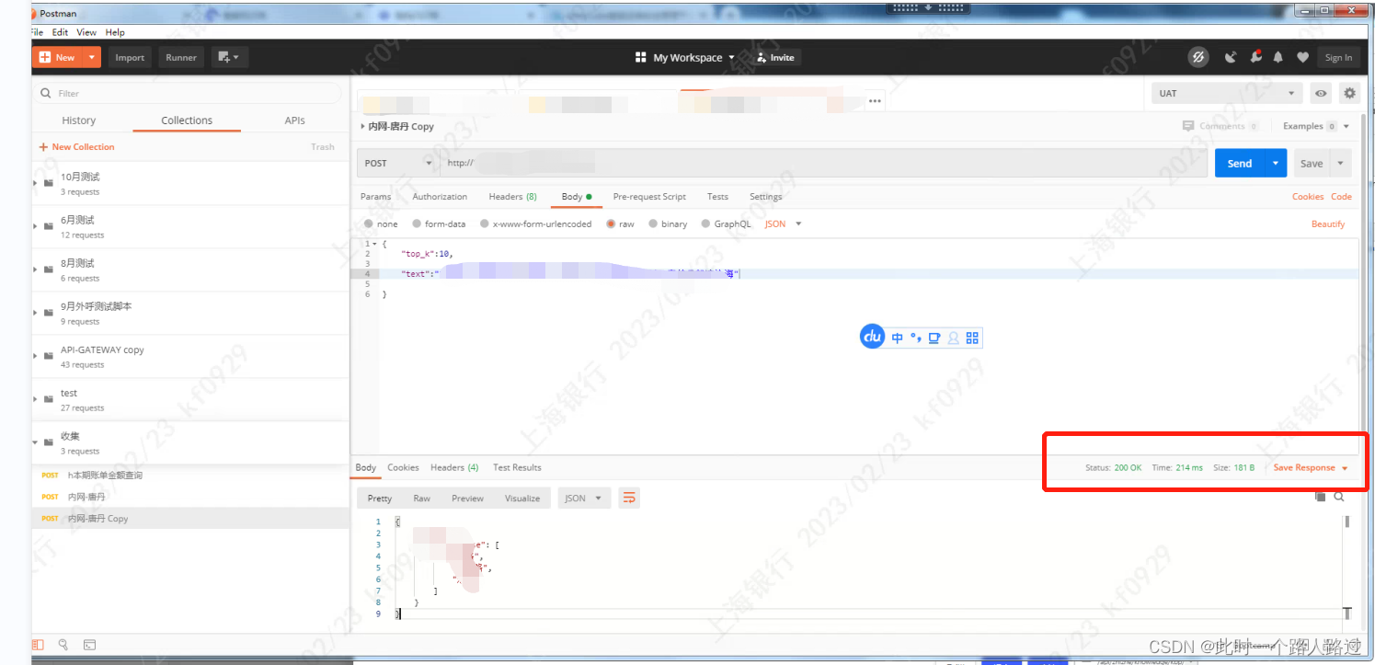
Task: Open the satellite capture requests icon
Action: coord(1231,57)
